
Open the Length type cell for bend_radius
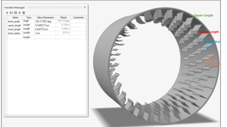28,33
